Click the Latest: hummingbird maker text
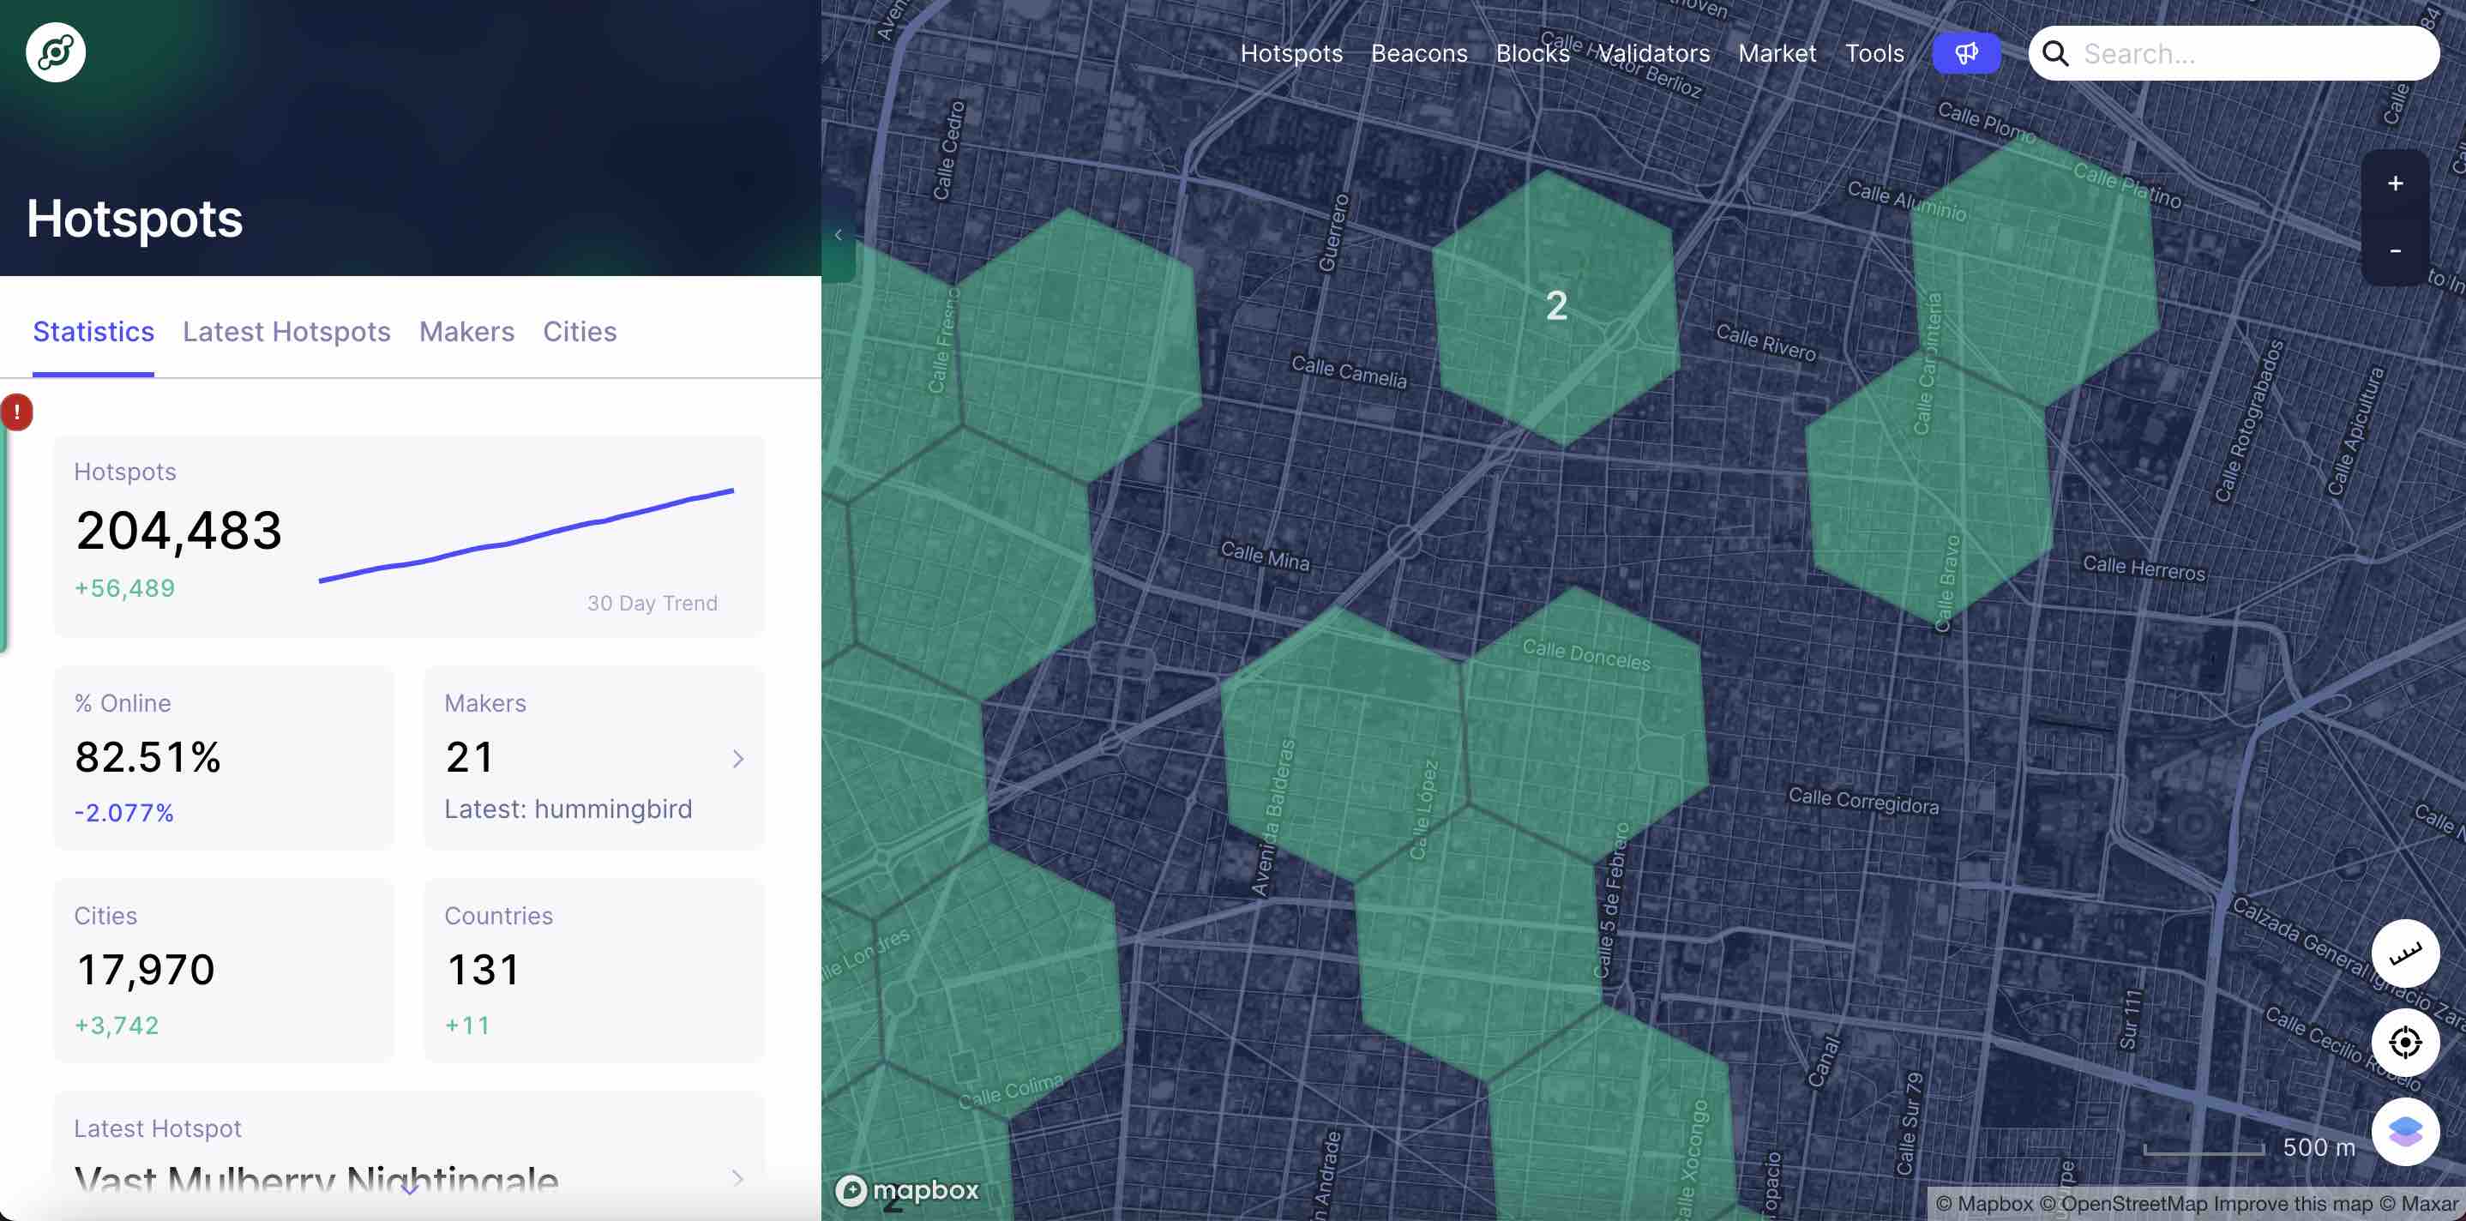The image size is (2466, 1221). [x=568, y=809]
